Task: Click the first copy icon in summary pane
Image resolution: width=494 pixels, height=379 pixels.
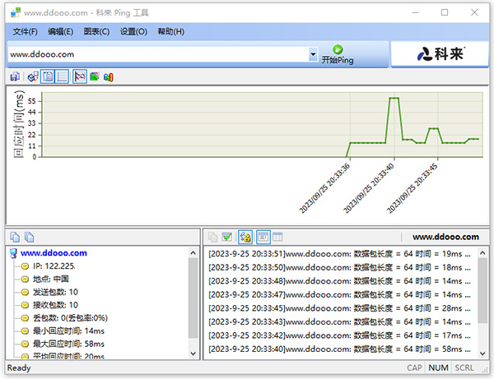Action: 15,237
